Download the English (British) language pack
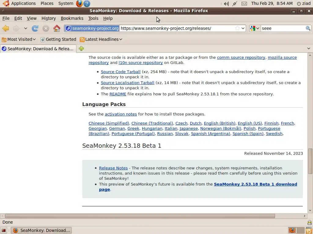The width and height of the screenshot is (313, 234). (219, 123)
